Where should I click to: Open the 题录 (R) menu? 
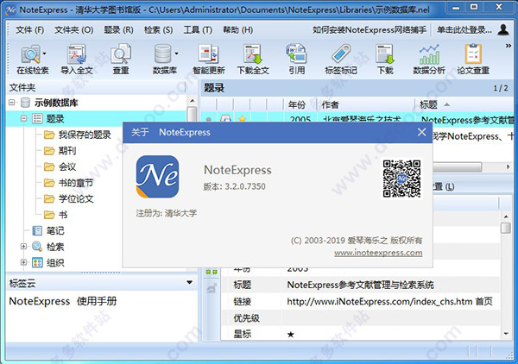click(118, 30)
